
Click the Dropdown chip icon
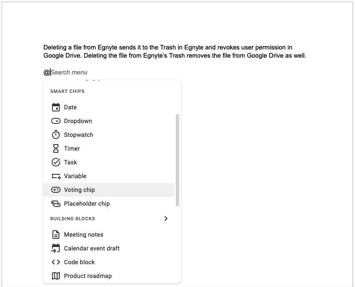[56, 121]
